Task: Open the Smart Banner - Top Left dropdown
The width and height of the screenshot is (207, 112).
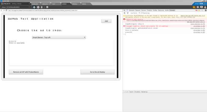Action: (x=59, y=37)
